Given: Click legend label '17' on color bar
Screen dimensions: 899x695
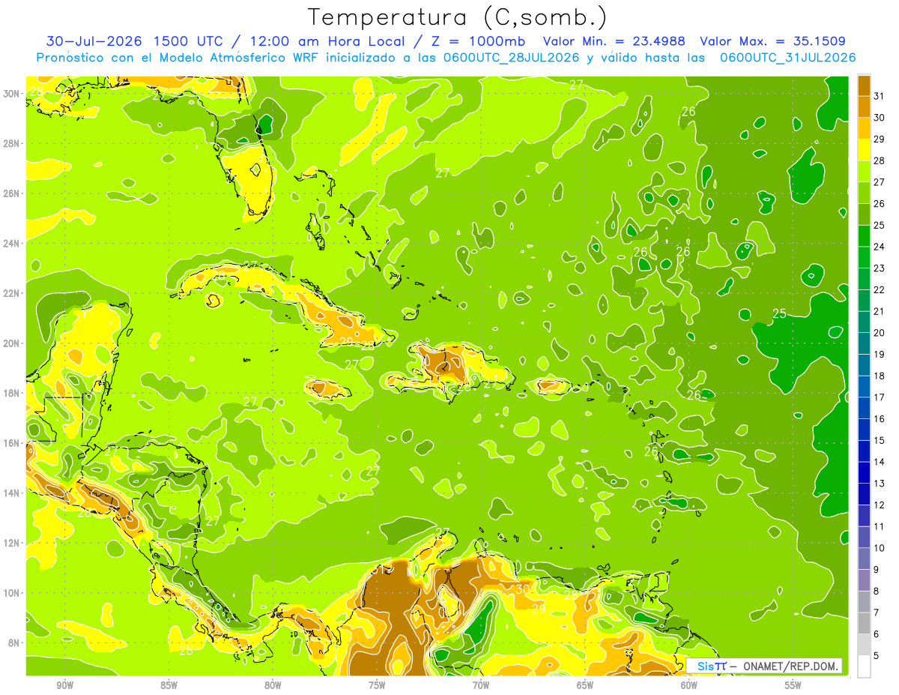Looking at the screenshot, I should point(880,397).
